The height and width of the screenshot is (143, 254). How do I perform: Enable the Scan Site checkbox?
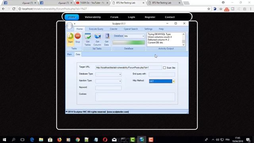pyautogui.click(x=164, y=68)
